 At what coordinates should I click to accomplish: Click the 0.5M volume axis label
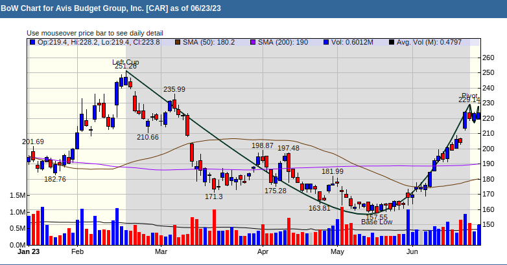pos(18,229)
